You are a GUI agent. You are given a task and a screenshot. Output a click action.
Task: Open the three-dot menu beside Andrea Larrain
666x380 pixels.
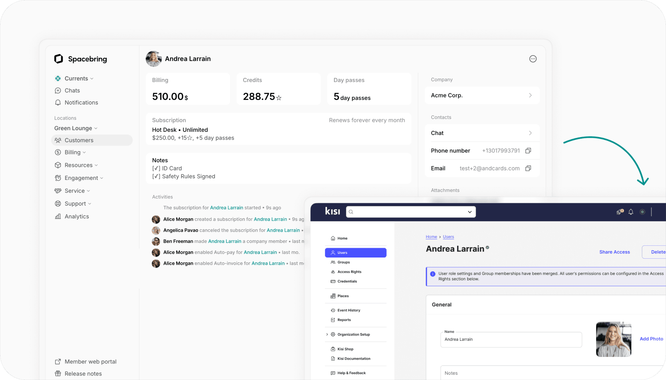pyautogui.click(x=533, y=59)
